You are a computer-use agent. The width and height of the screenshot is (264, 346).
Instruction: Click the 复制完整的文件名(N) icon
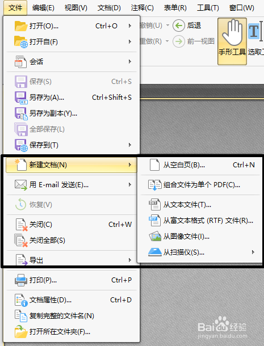21,316
